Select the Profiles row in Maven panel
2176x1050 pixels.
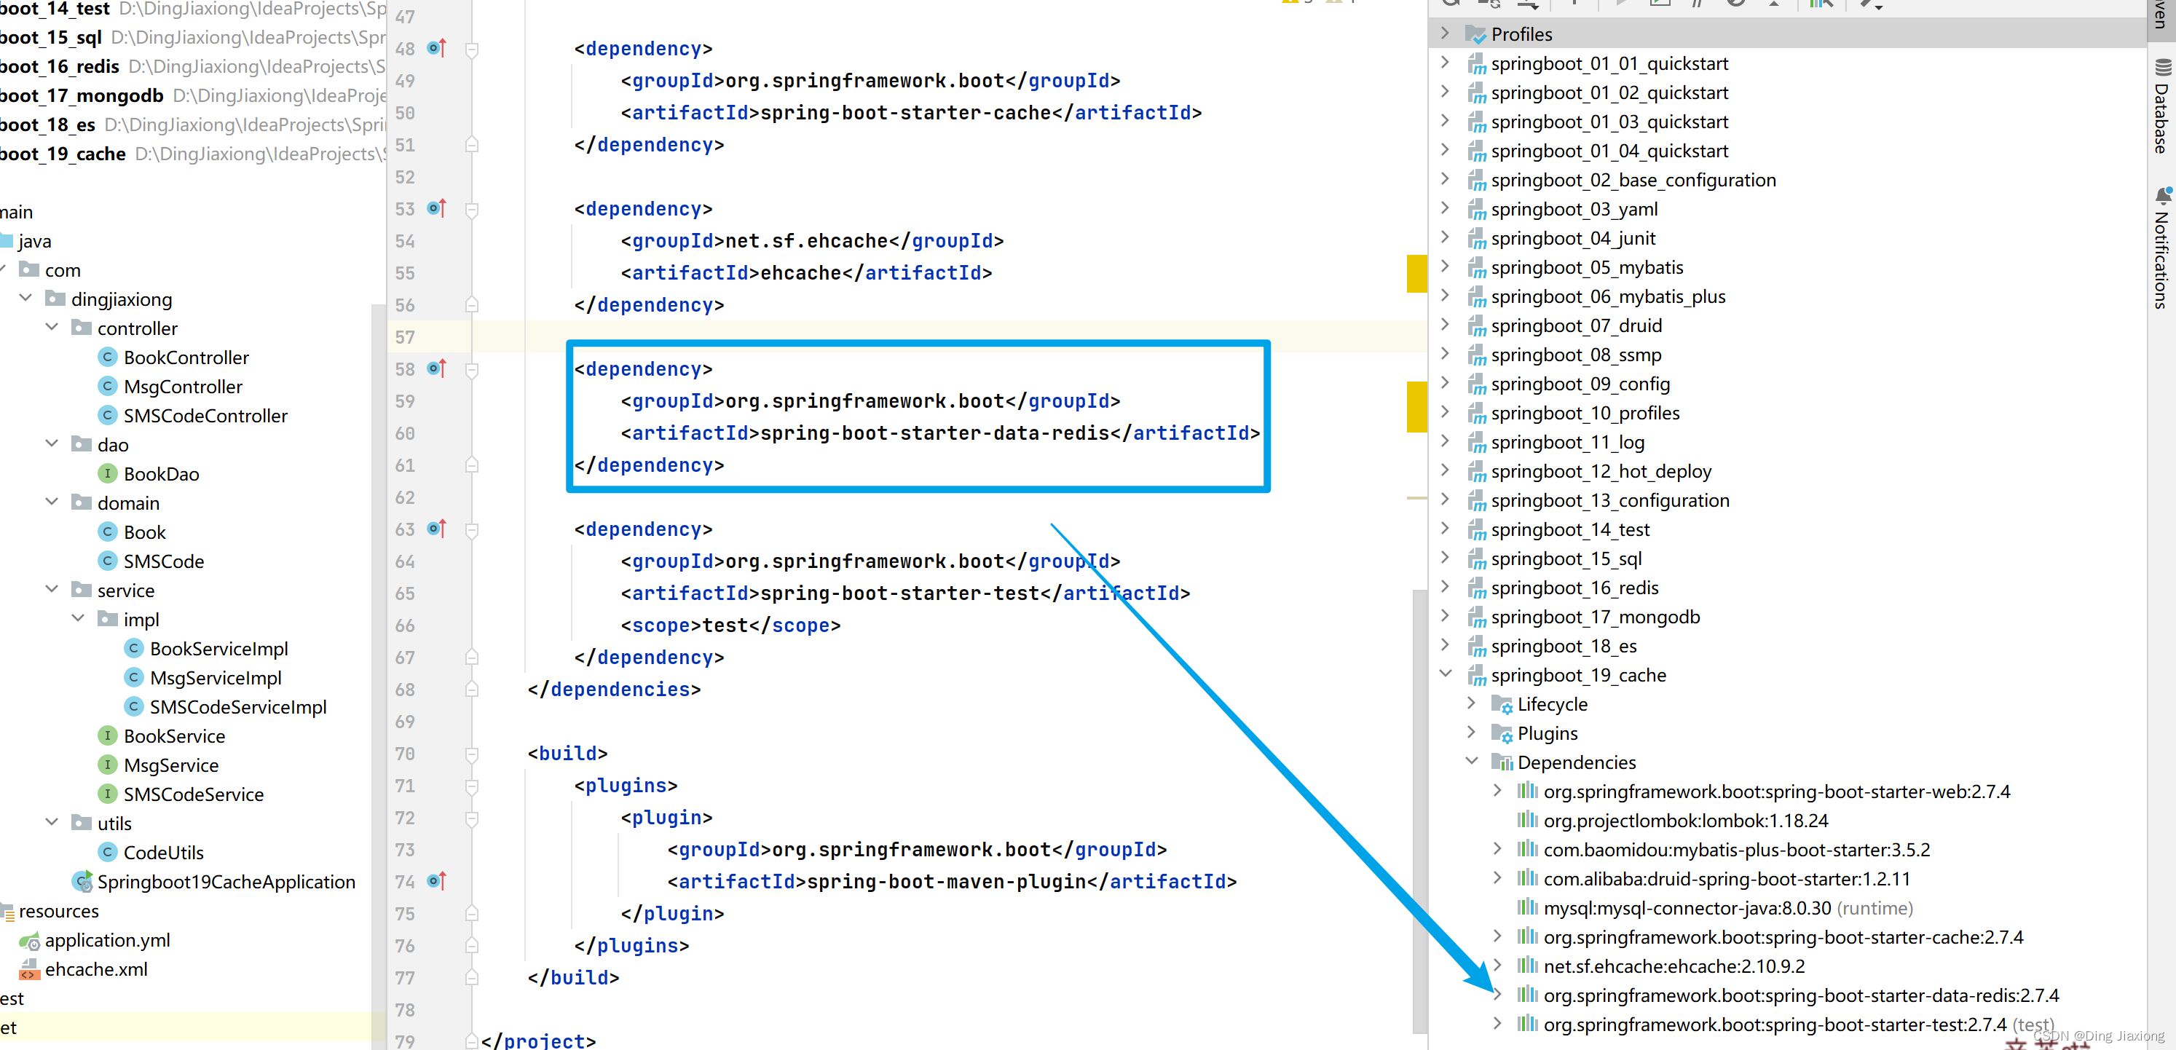(1521, 35)
